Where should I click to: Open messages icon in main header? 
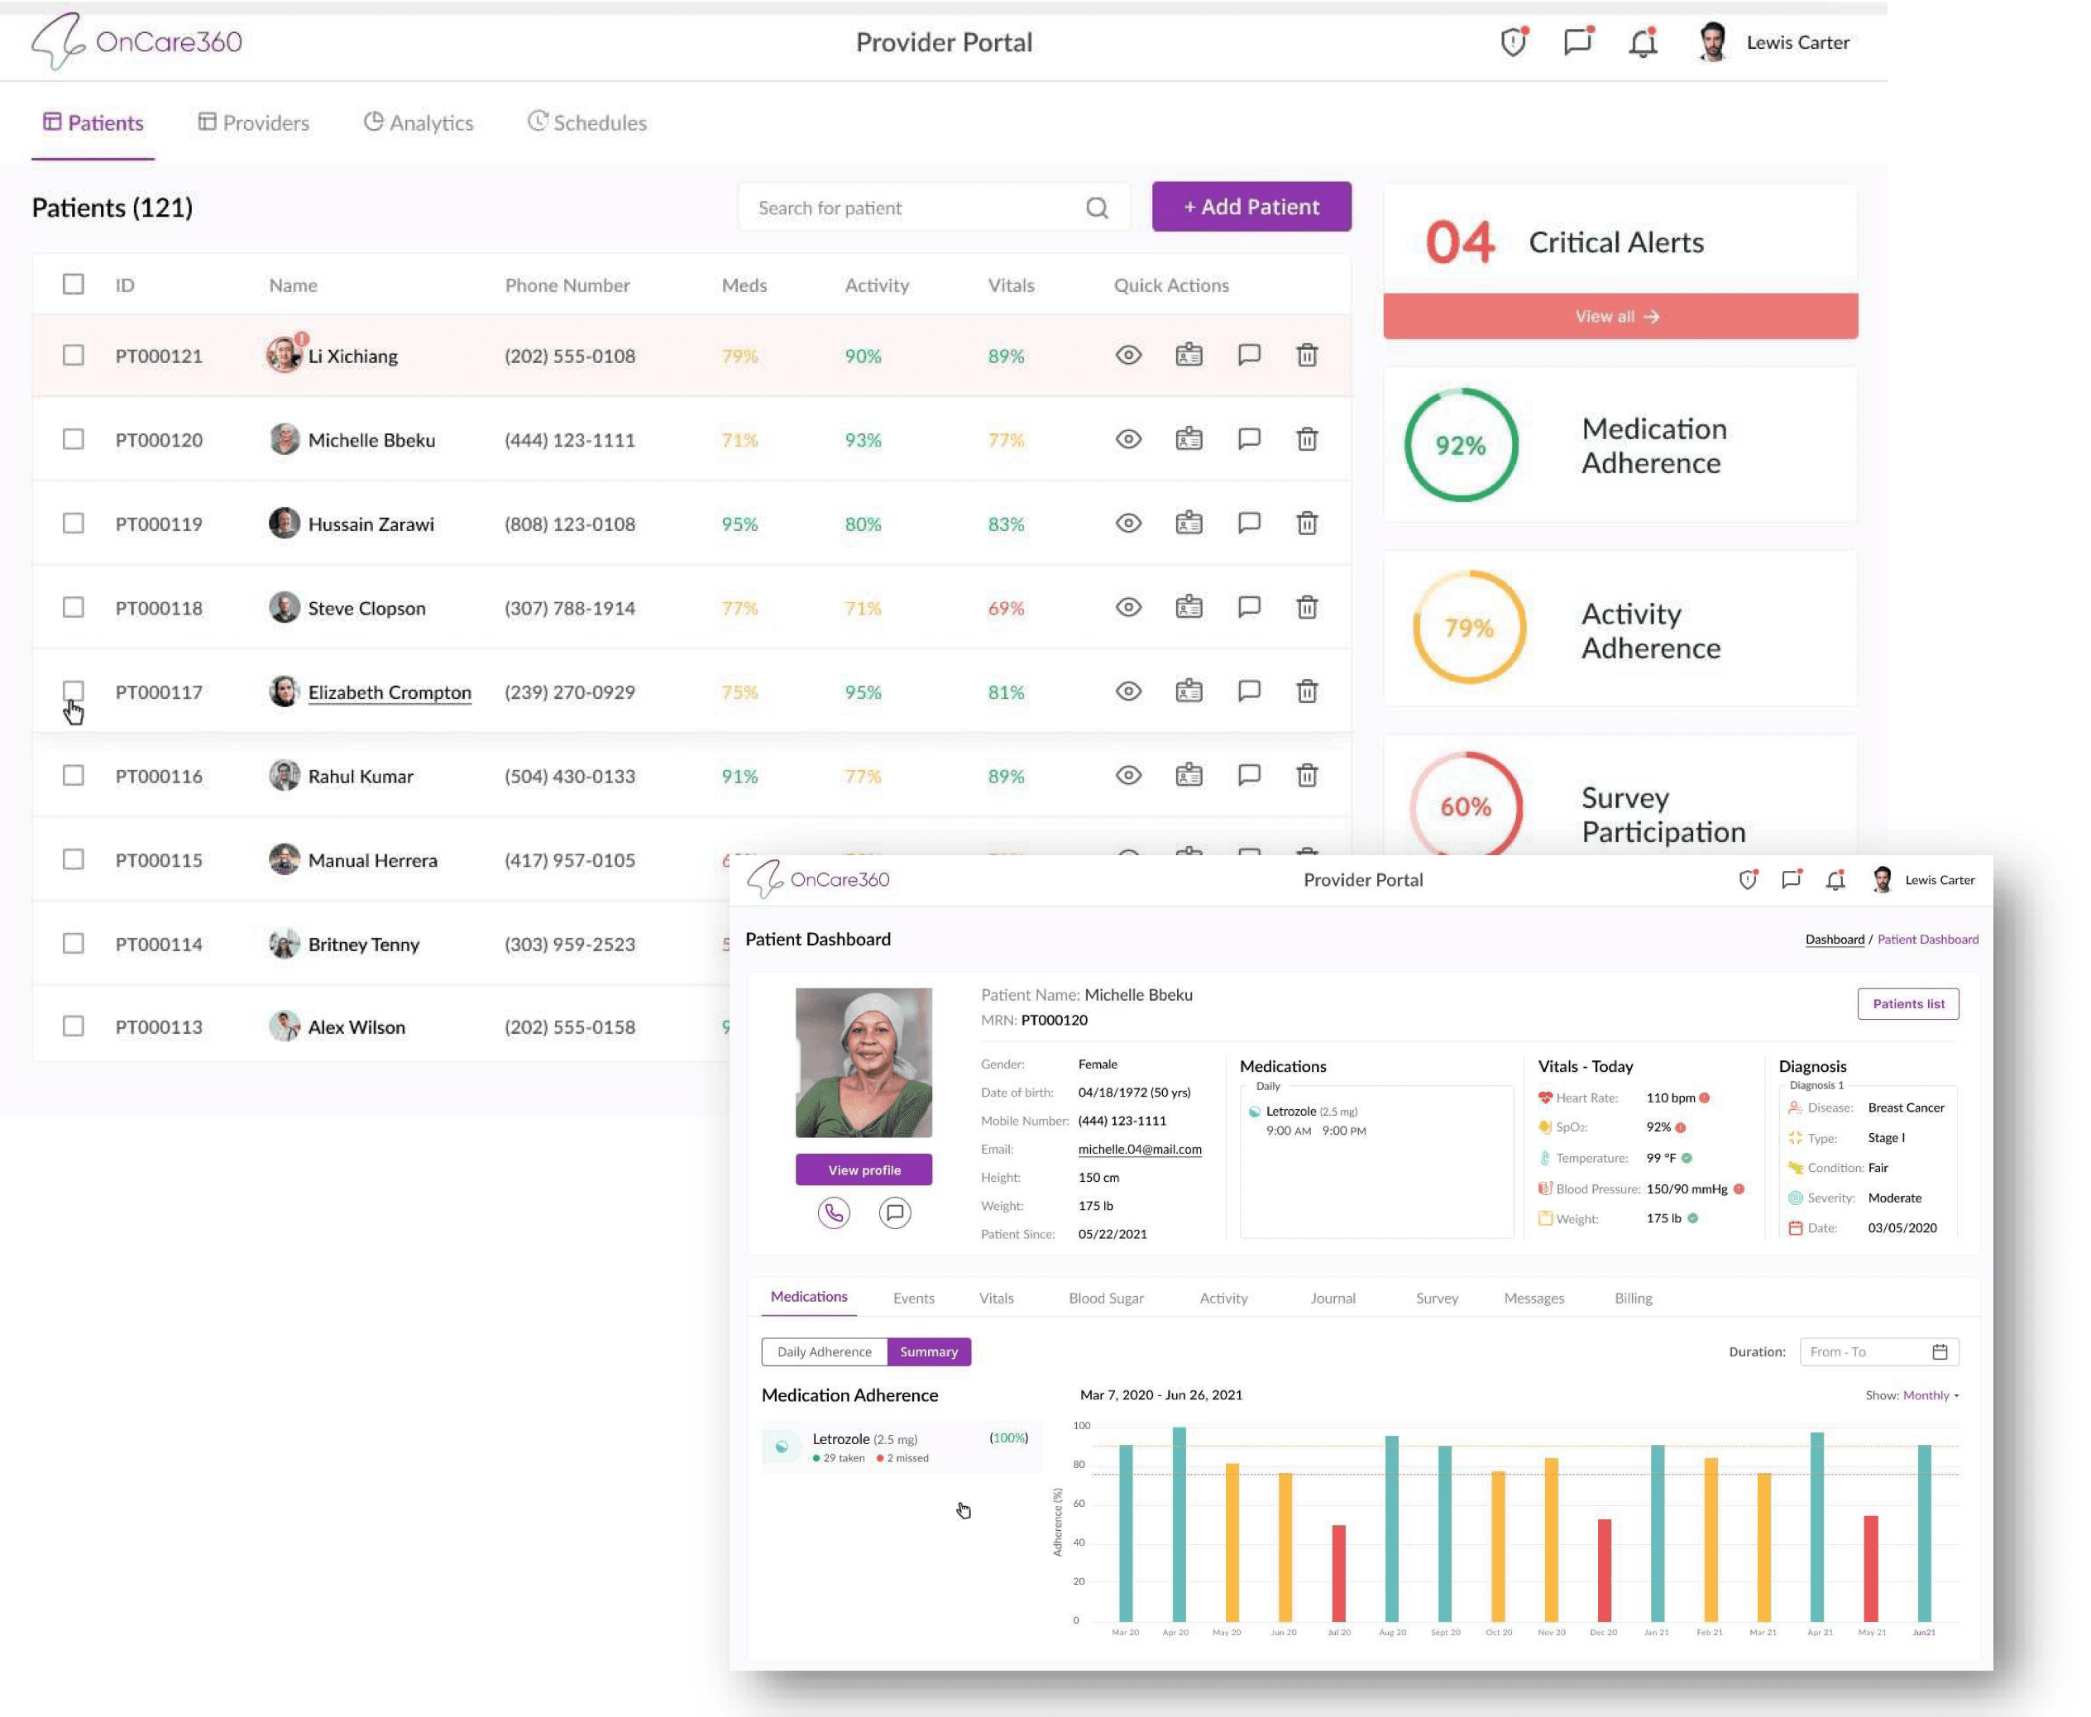(1577, 42)
